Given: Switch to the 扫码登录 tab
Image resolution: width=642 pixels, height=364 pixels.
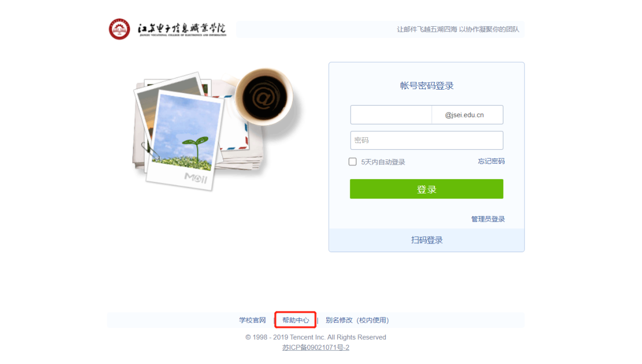Looking at the screenshot, I should (427, 240).
